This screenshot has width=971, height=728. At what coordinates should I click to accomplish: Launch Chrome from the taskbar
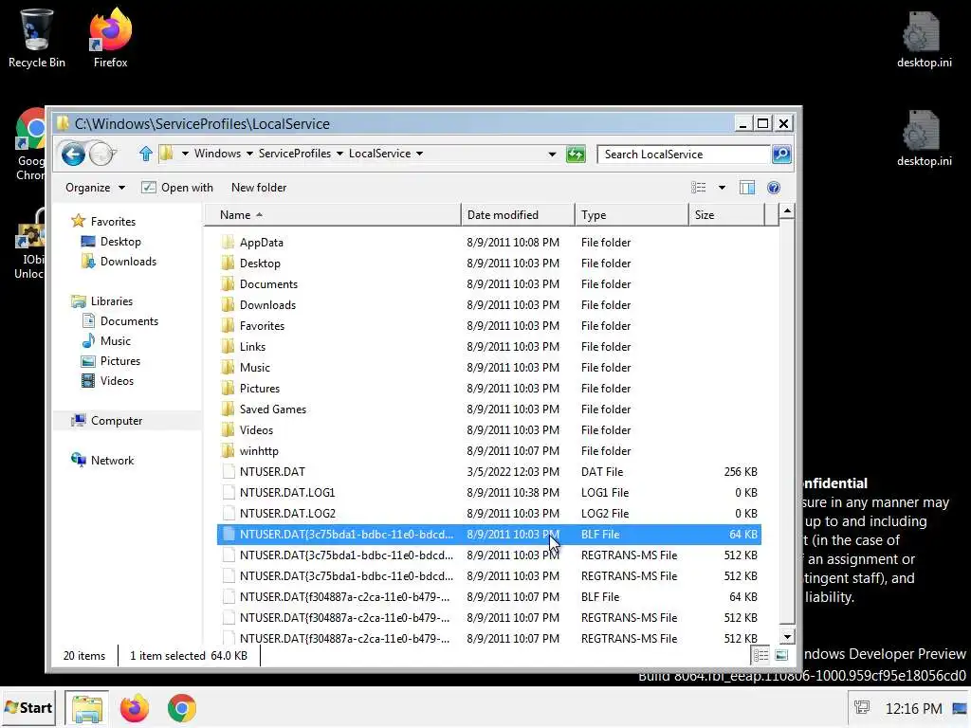click(x=181, y=708)
